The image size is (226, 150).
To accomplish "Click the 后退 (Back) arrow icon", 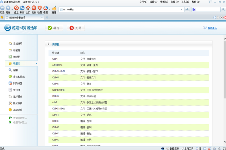I will (x=2, y=8).
